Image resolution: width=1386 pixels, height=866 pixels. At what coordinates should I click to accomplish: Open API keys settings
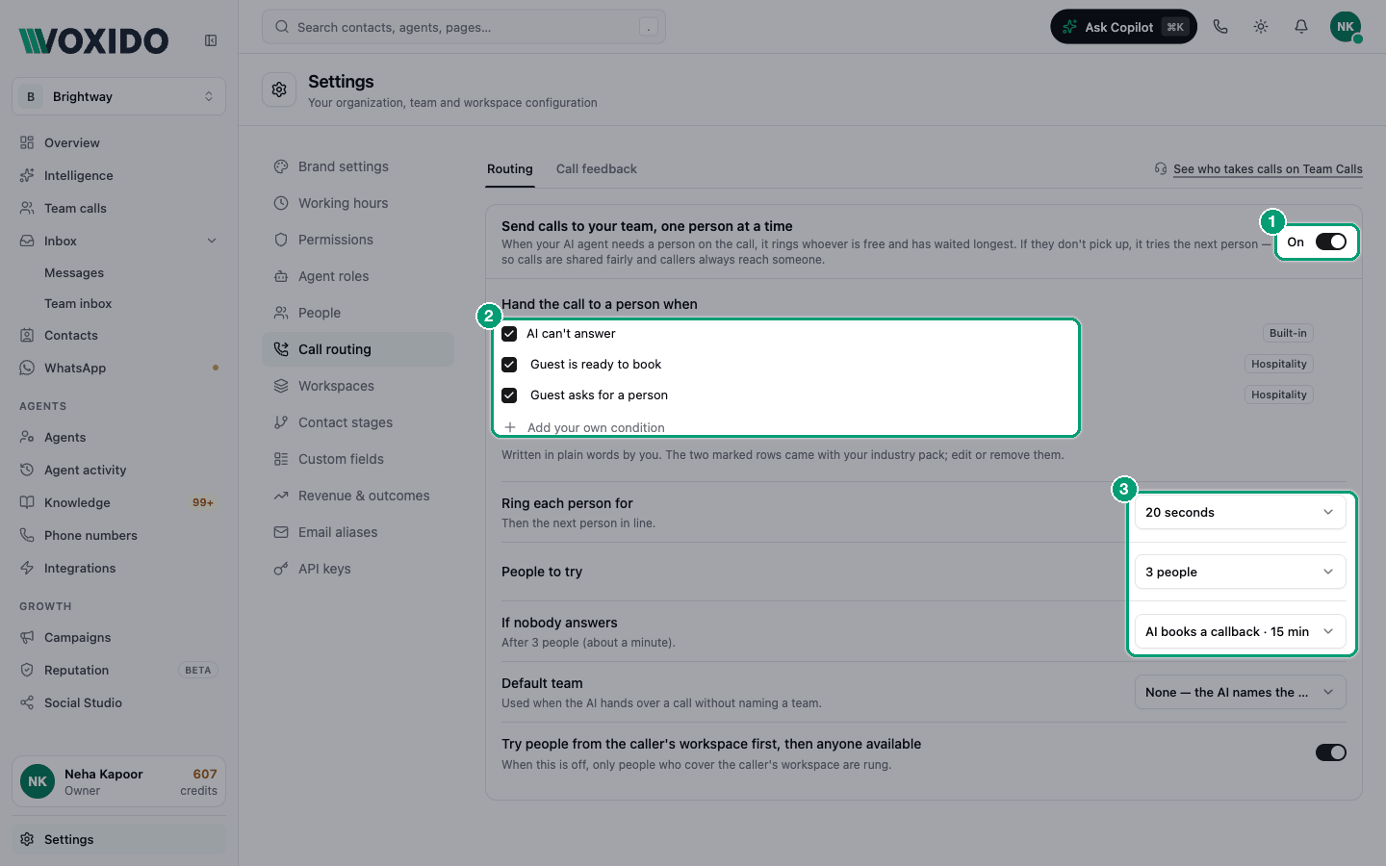tap(358, 569)
